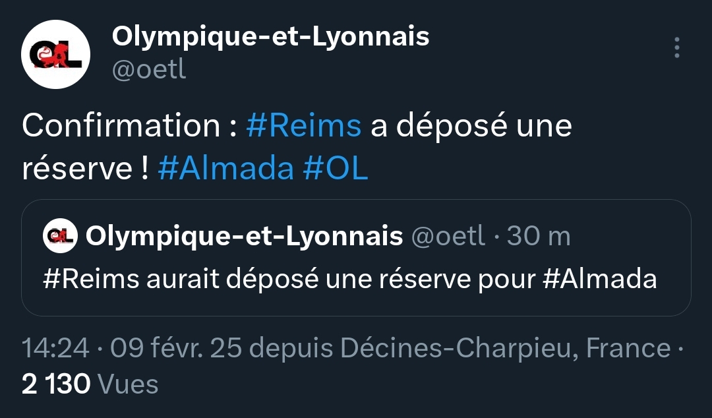This screenshot has width=712, height=418.
Task: View the 2 130 Vues count
Action: (90, 384)
